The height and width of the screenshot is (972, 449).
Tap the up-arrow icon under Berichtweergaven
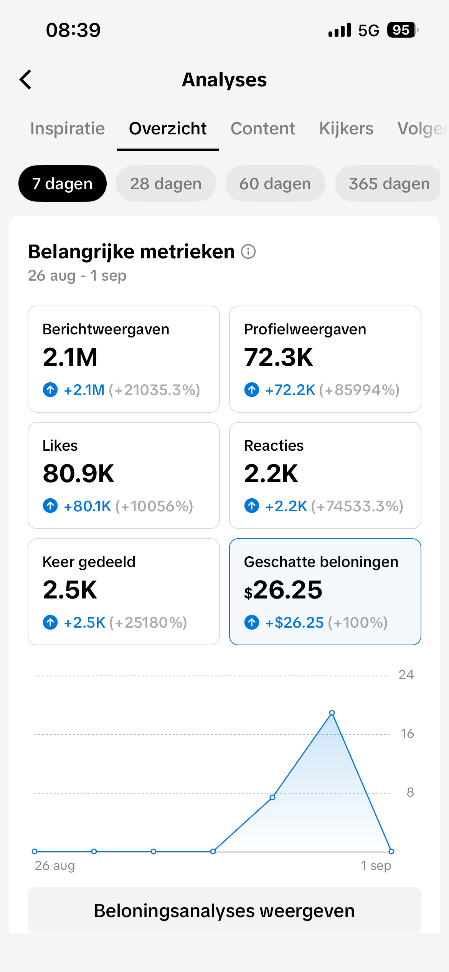pyautogui.click(x=50, y=390)
